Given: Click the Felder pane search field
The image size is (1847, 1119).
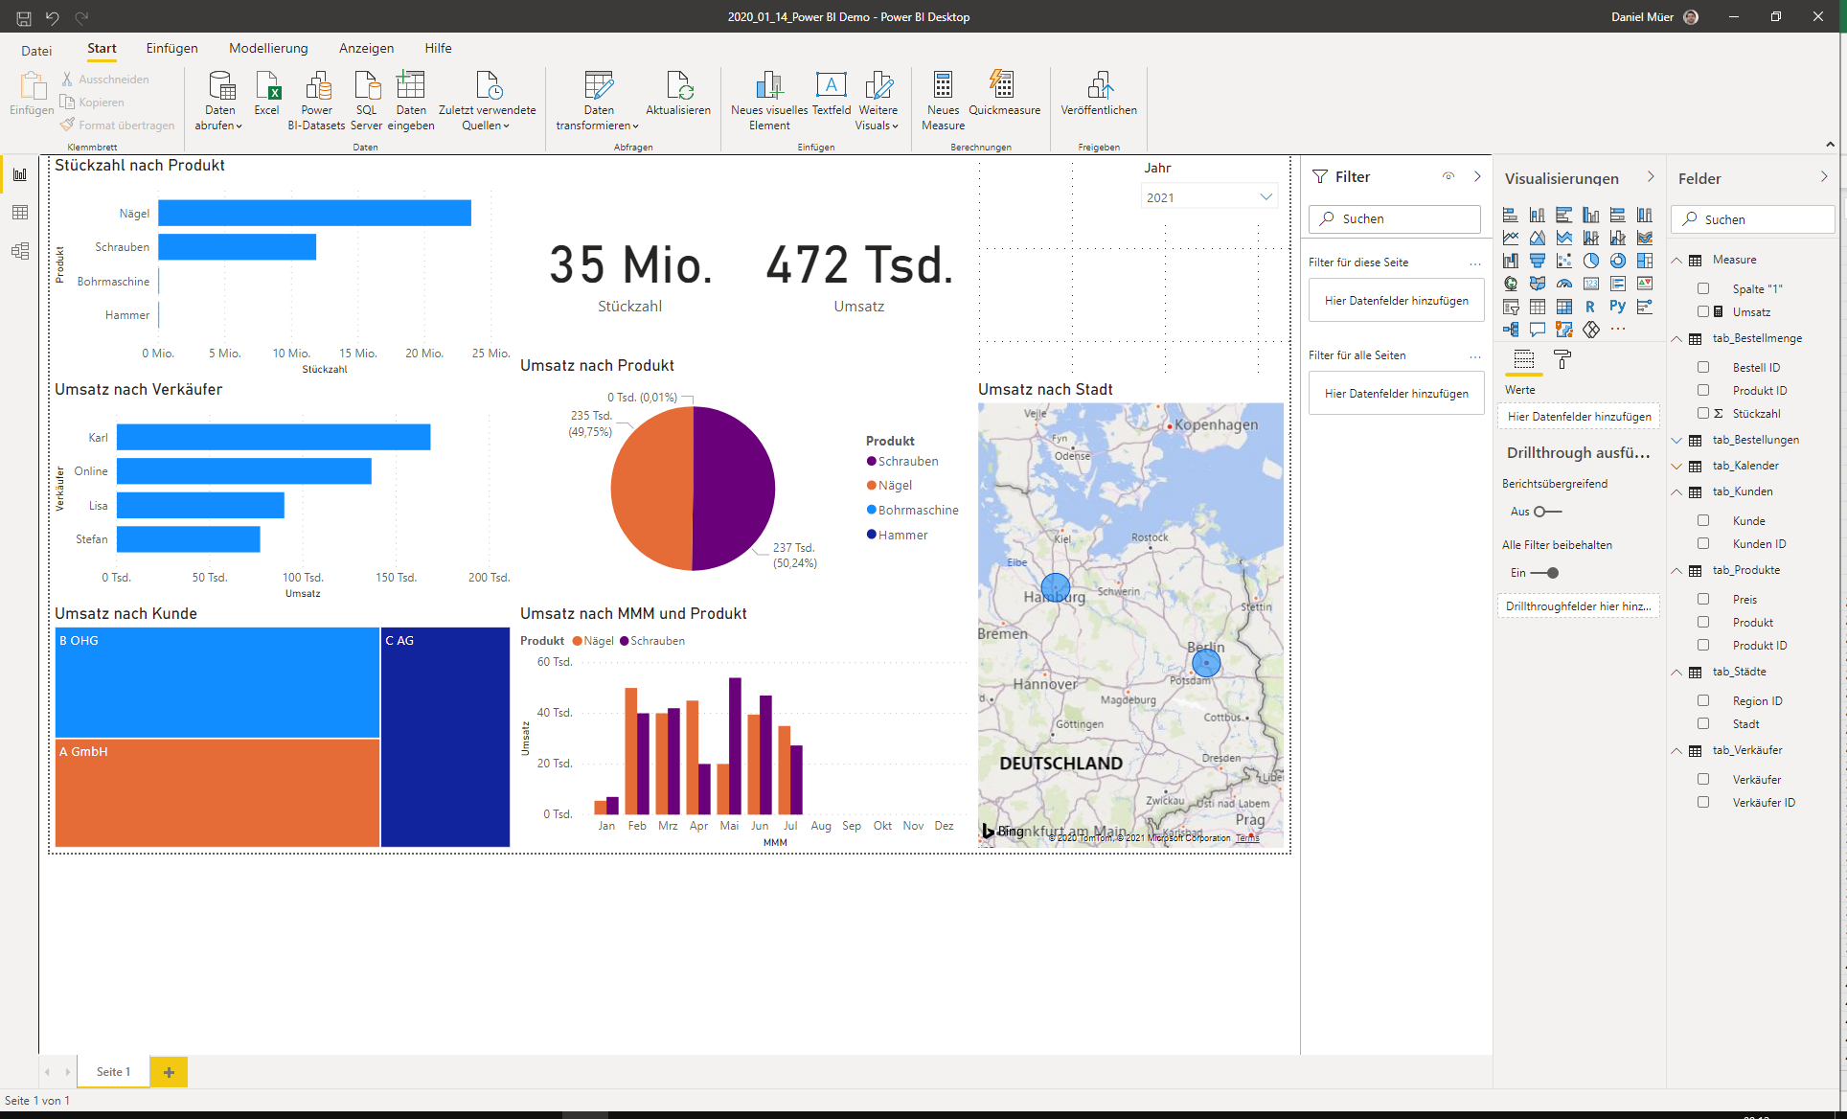Looking at the screenshot, I should pyautogui.click(x=1753, y=219).
